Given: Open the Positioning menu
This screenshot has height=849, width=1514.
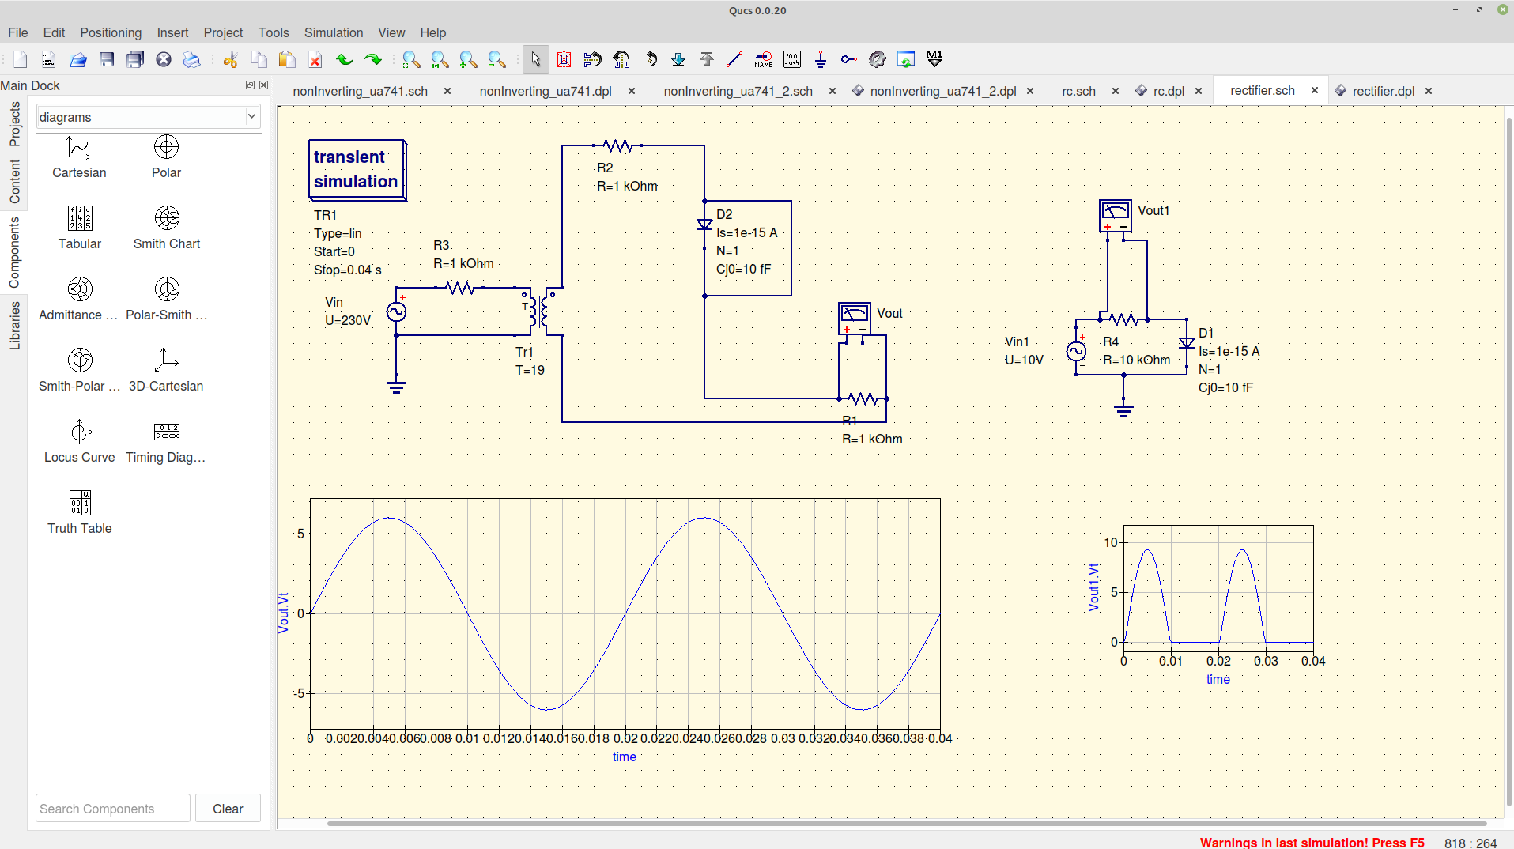Looking at the screenshot, I should point(111,32).
